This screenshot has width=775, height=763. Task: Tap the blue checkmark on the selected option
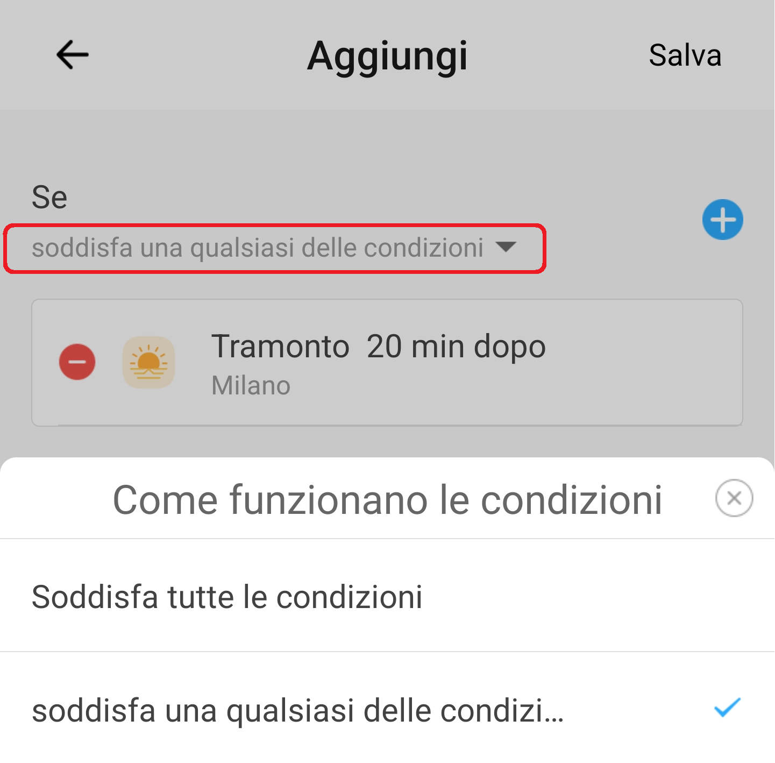tap(727, 707)
